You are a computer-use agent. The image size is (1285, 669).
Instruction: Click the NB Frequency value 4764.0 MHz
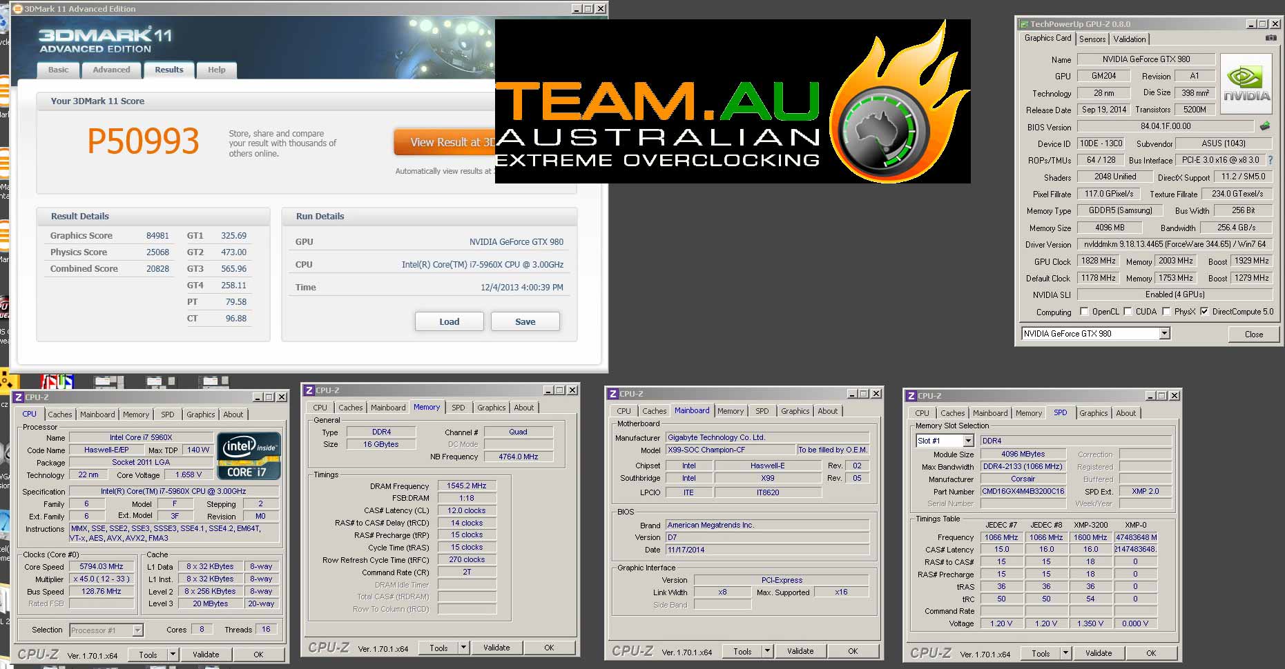(518, 457)
